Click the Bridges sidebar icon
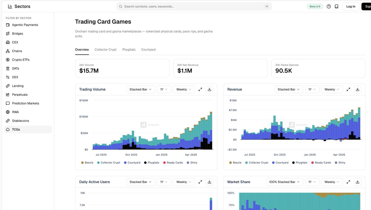Image resolution: width=371 pixels, height=210 pixels. pyautogui.click(x=8, y=33)
